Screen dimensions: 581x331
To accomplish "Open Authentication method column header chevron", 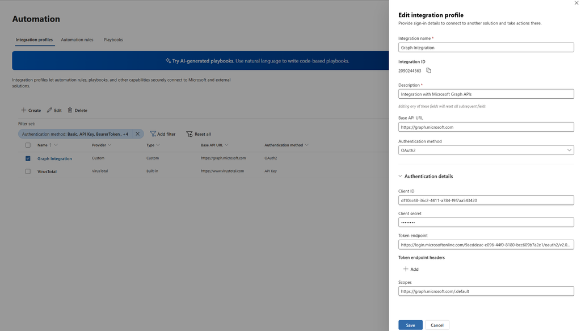I will pyautogui.click(x=306, y=145).
